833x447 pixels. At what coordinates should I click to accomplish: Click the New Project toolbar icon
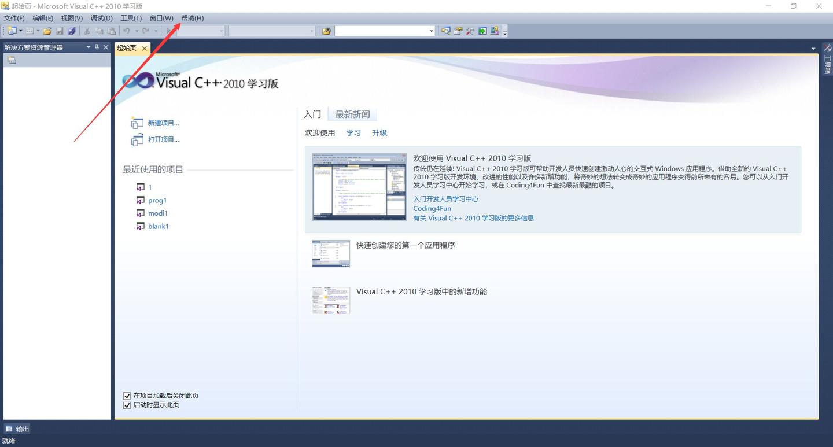point(12,31)
